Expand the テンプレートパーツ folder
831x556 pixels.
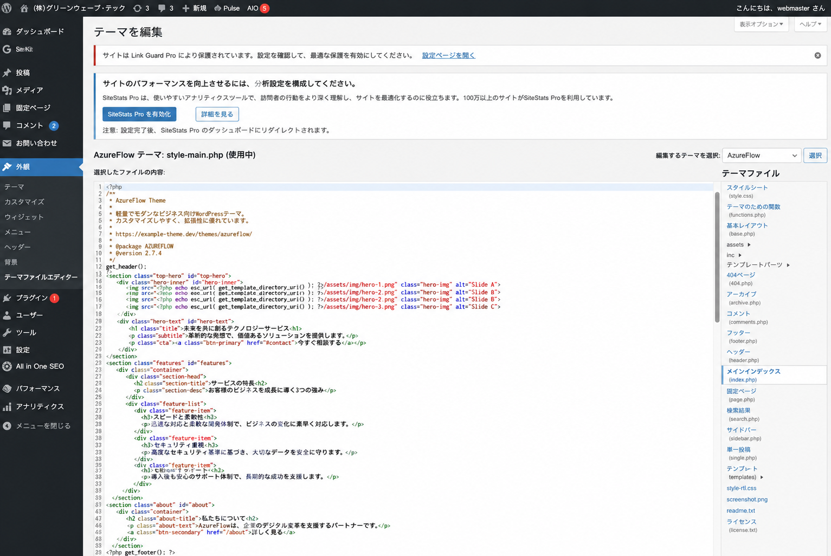coord(788,265)
